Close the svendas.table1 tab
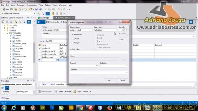The height and width of the screenshot is (111, 198). [73, 18]
